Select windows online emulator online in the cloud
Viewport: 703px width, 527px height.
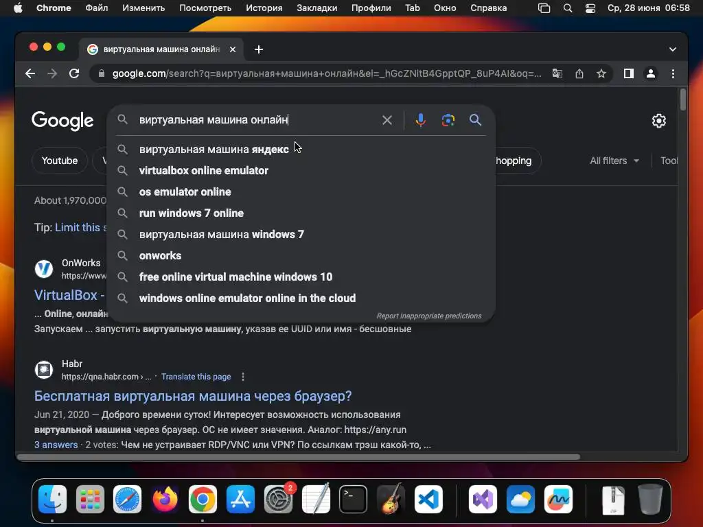click(301, 298)
